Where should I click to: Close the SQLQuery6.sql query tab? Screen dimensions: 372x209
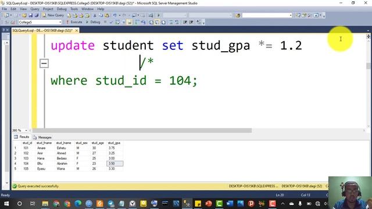point(77,31)
